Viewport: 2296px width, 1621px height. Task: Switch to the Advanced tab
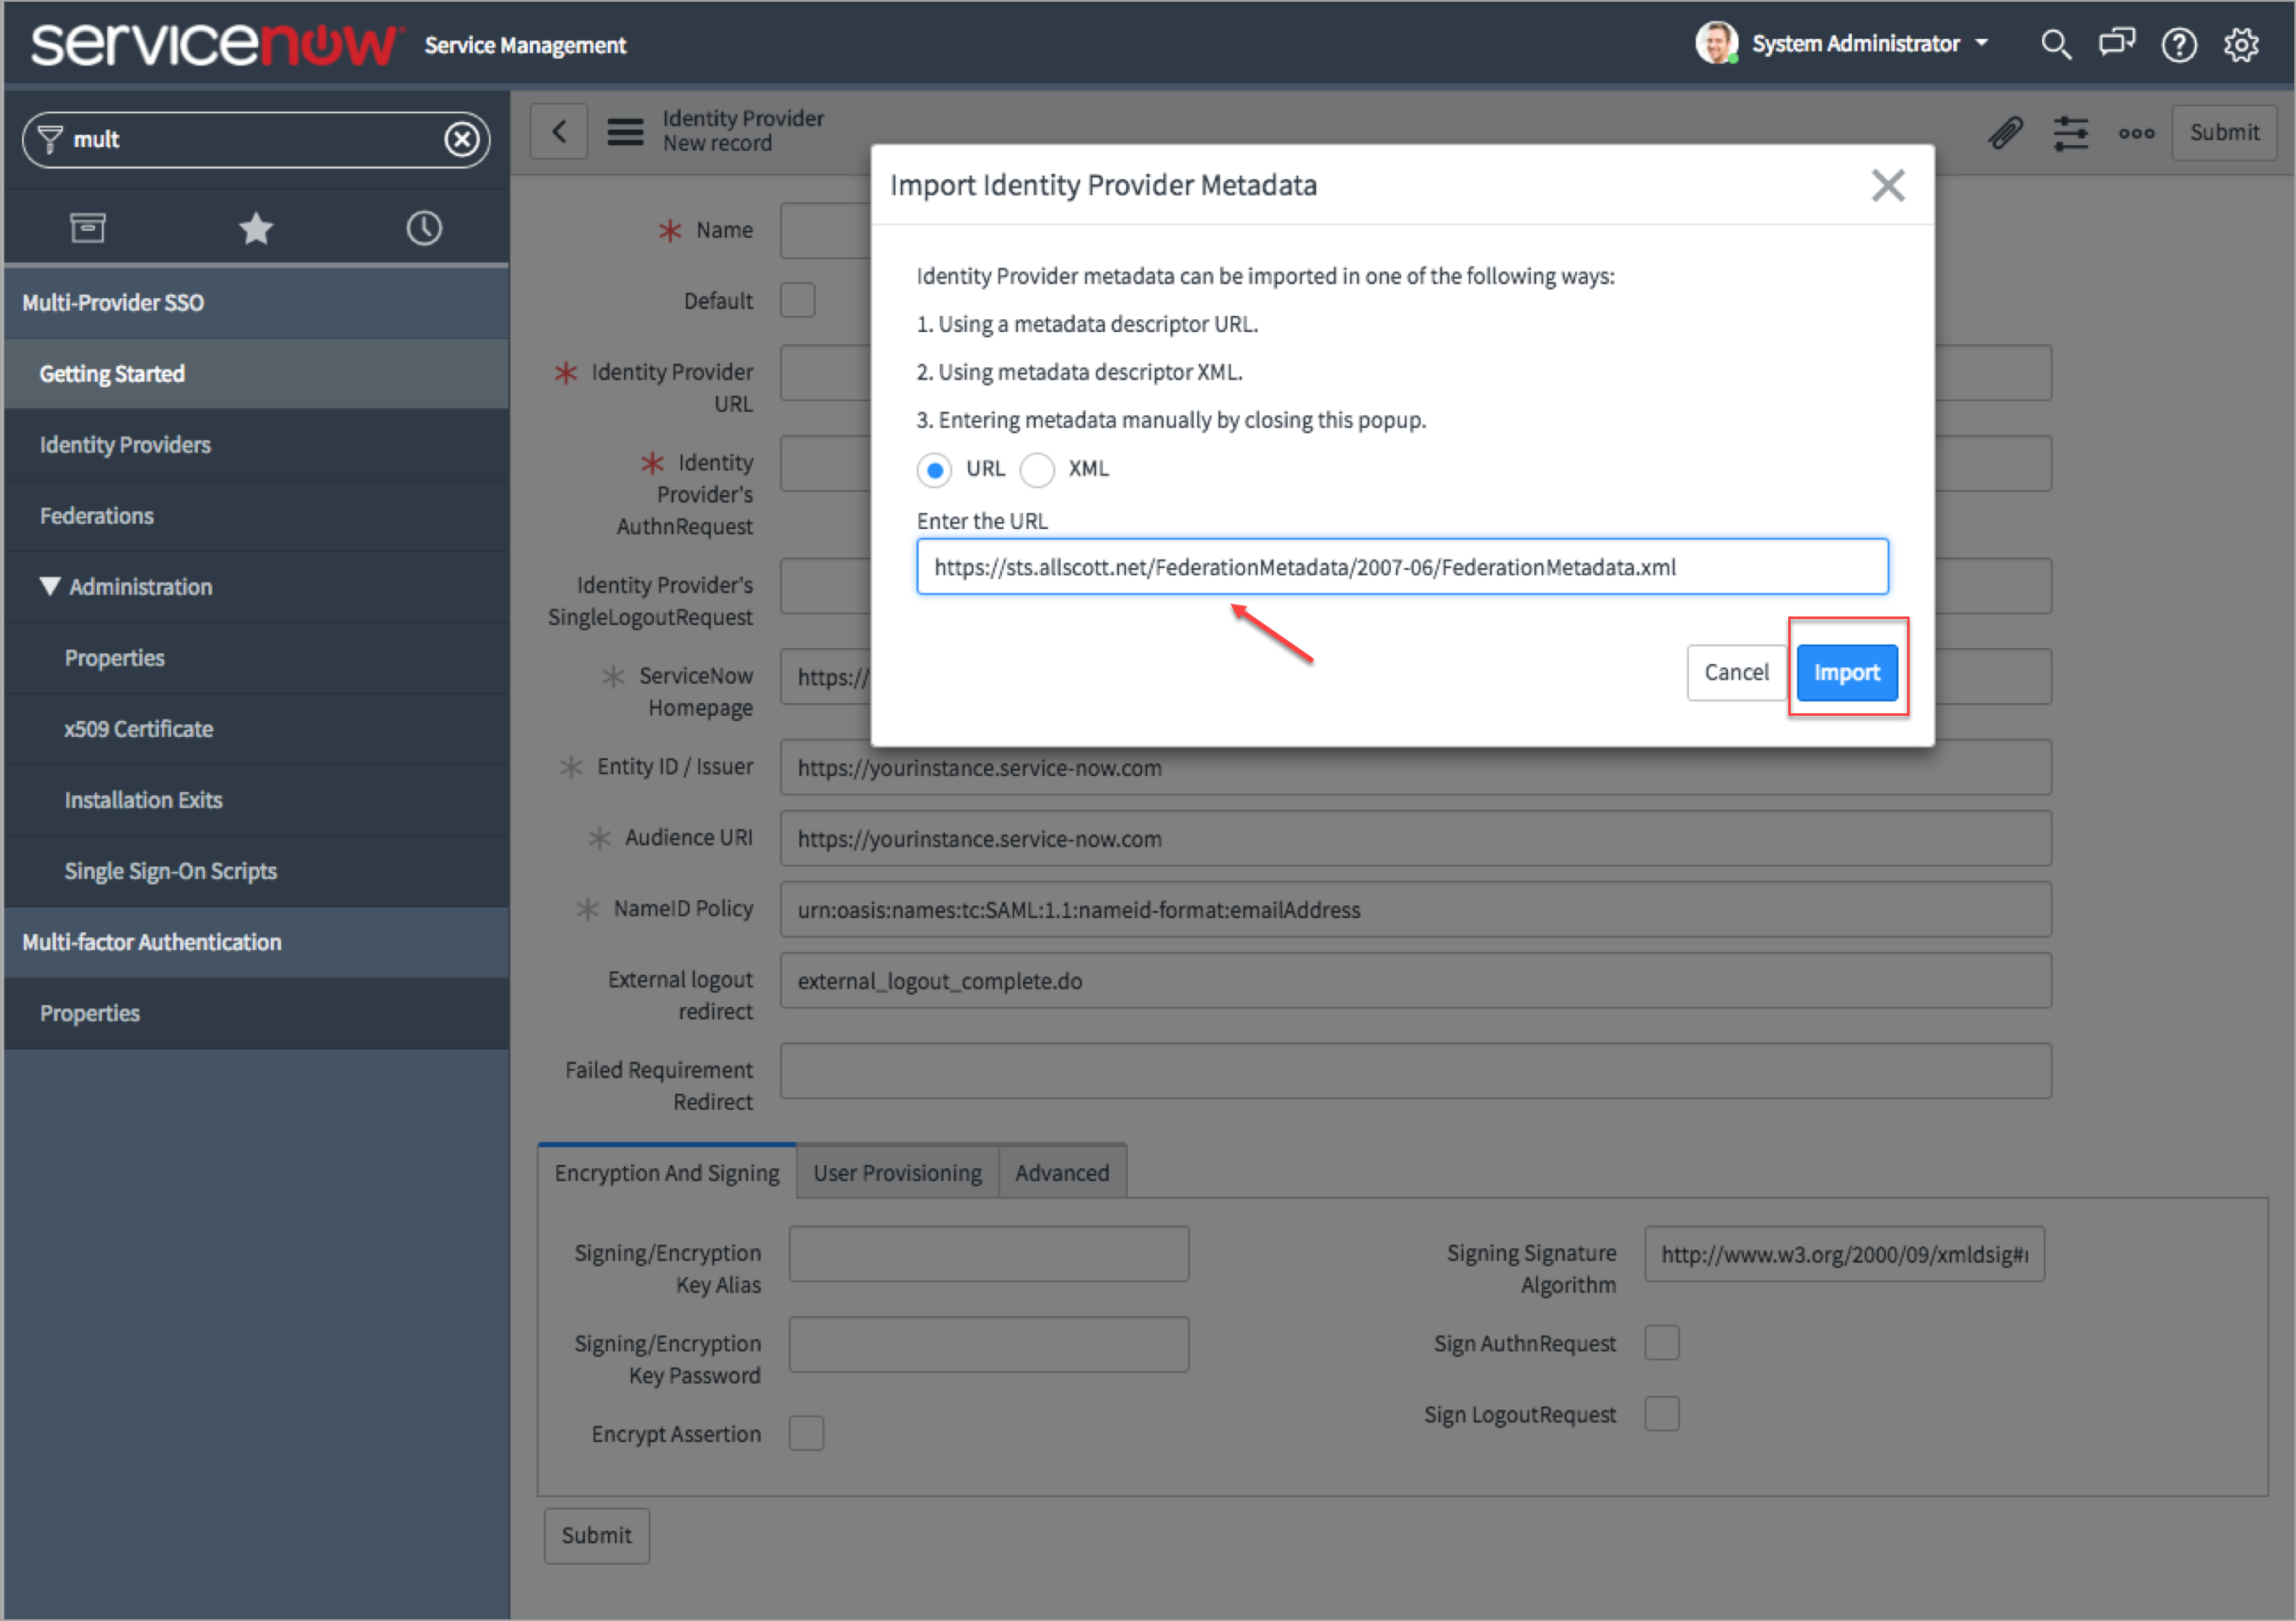coord(1061,1173)
